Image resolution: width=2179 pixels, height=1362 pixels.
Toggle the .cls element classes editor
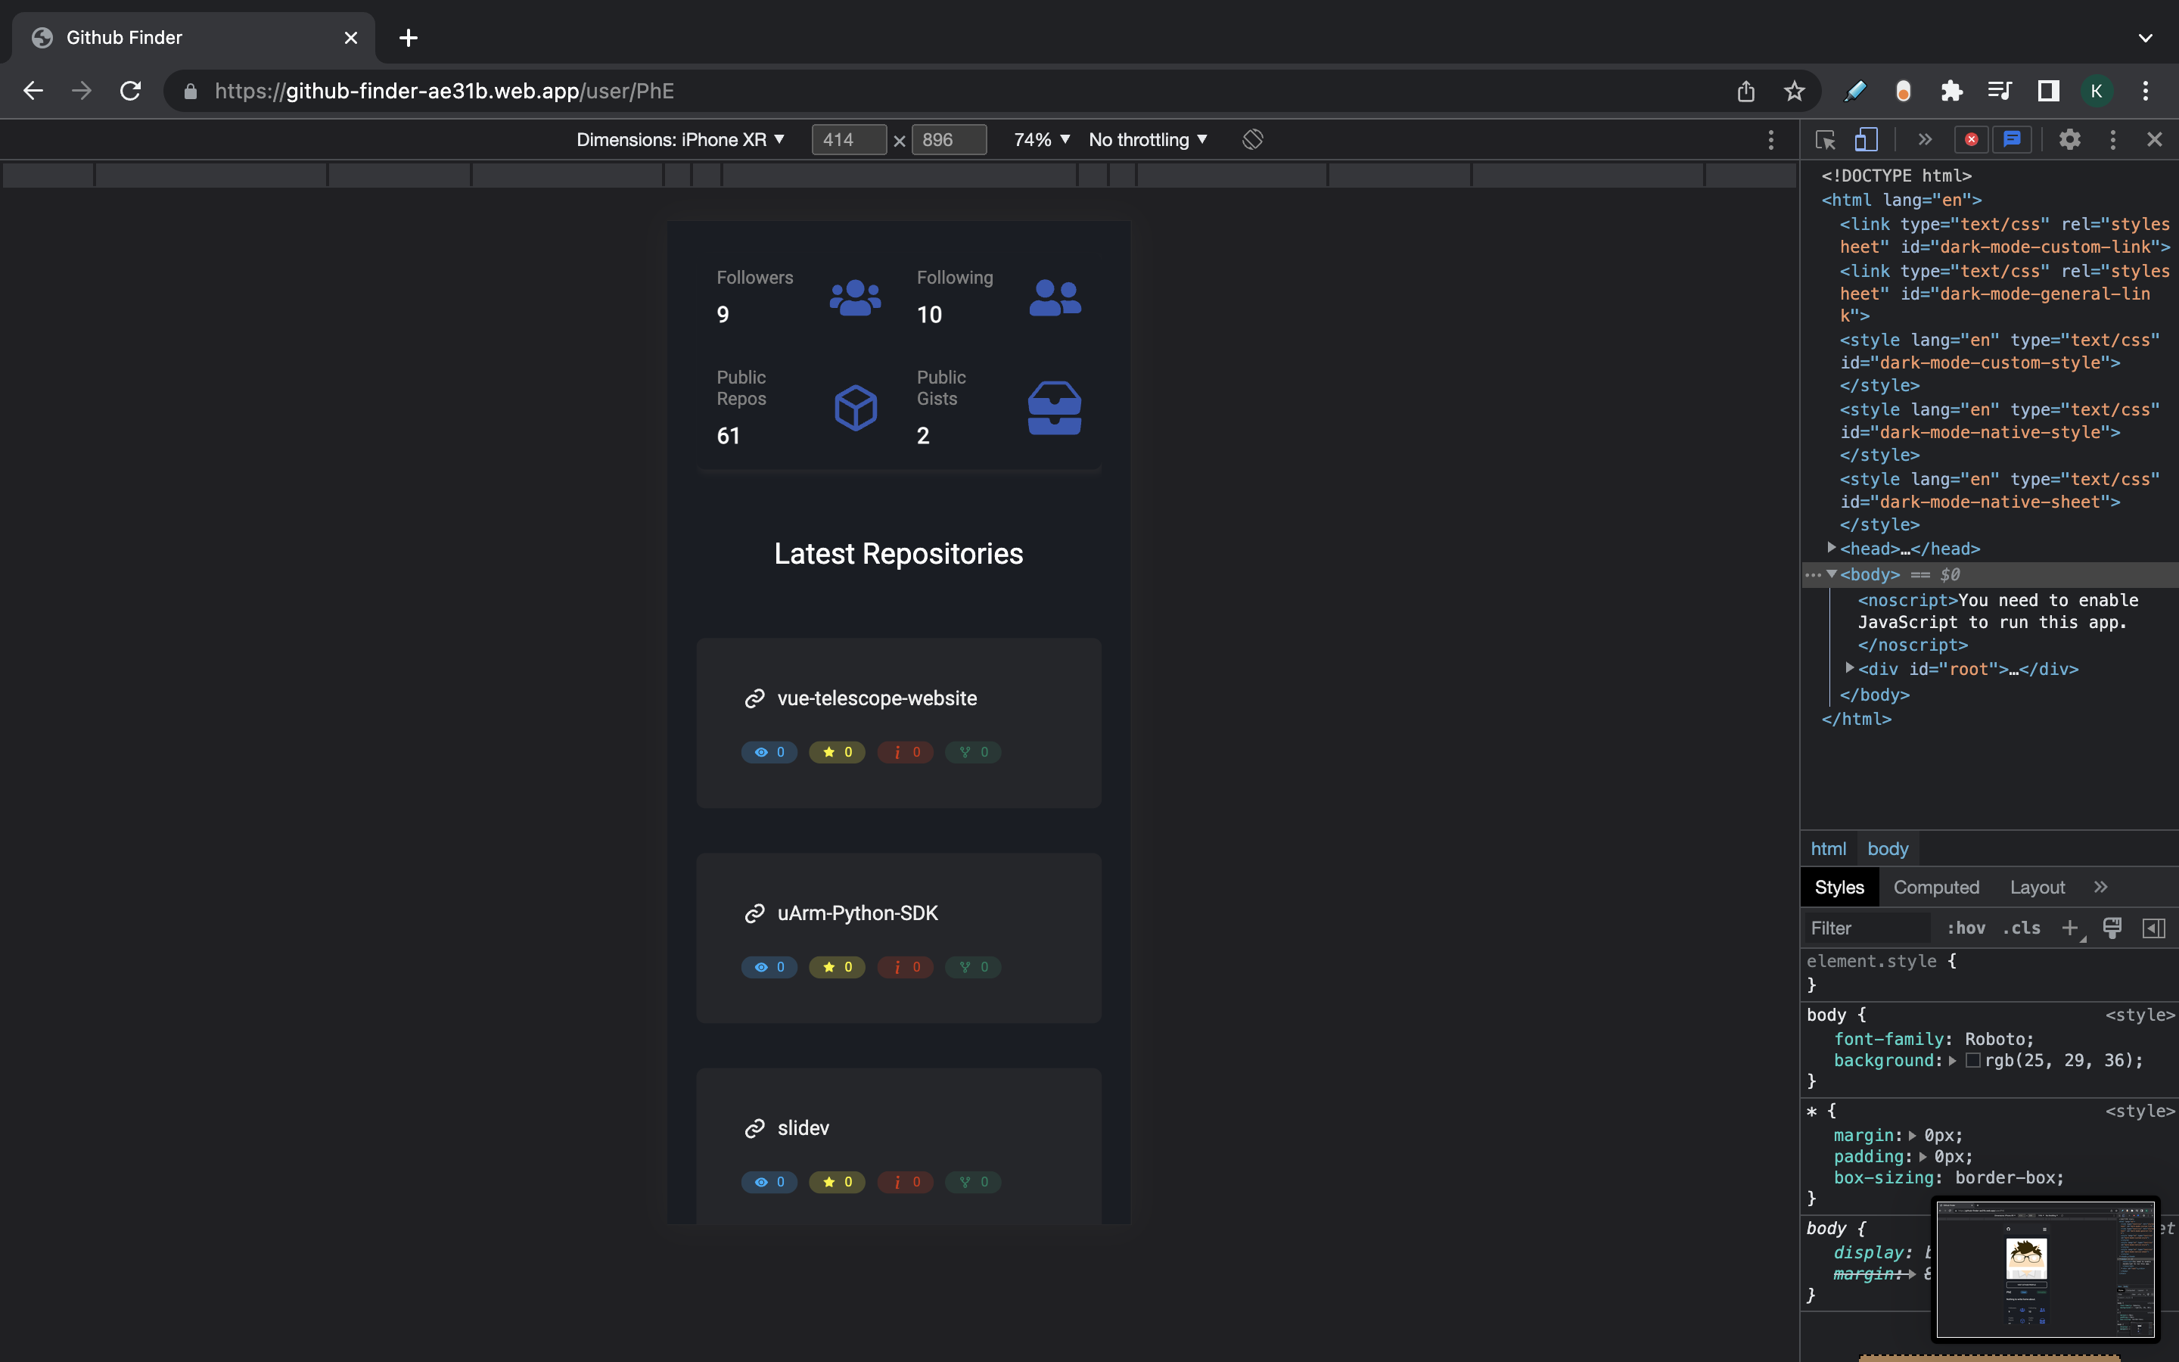2022,928
